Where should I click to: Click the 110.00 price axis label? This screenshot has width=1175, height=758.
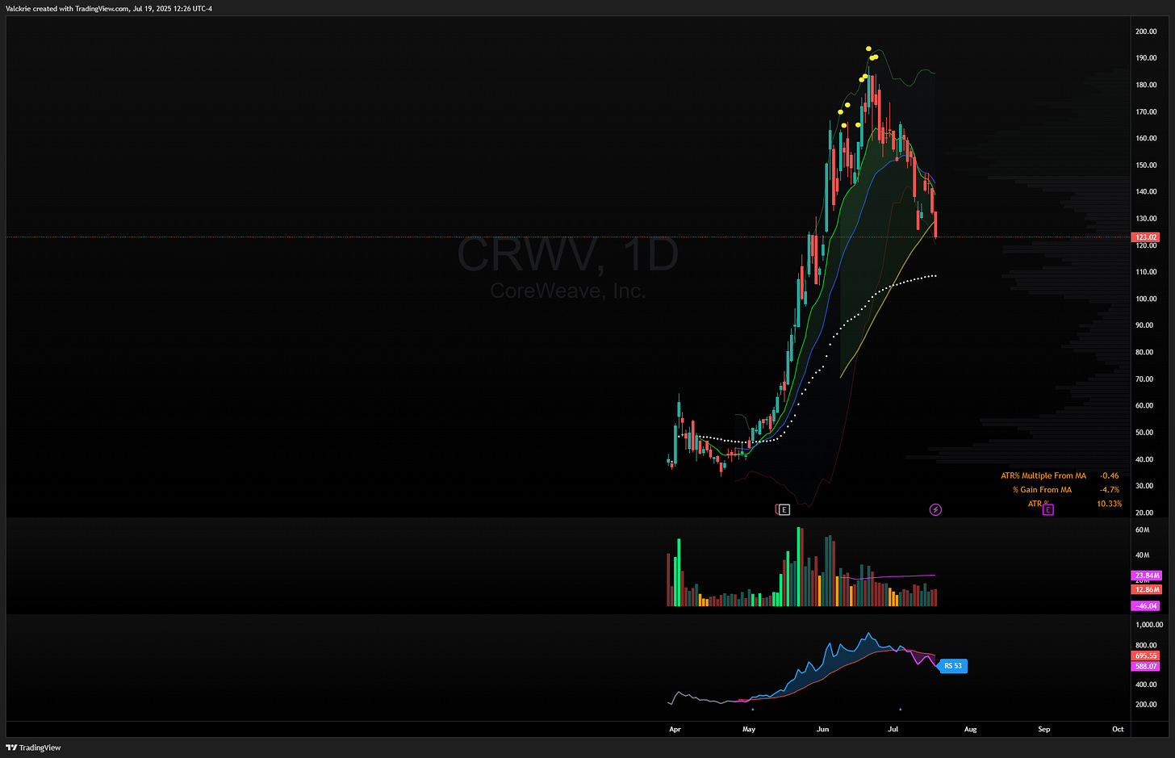pyautogui.click(x=1146, y=272)
